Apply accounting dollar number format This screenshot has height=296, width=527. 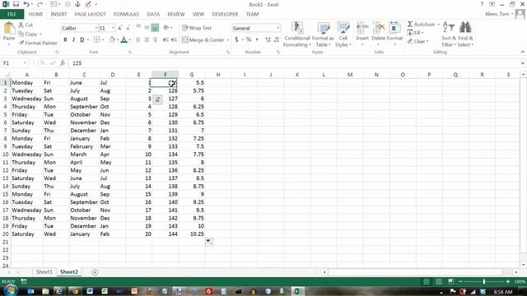[236, 40]
